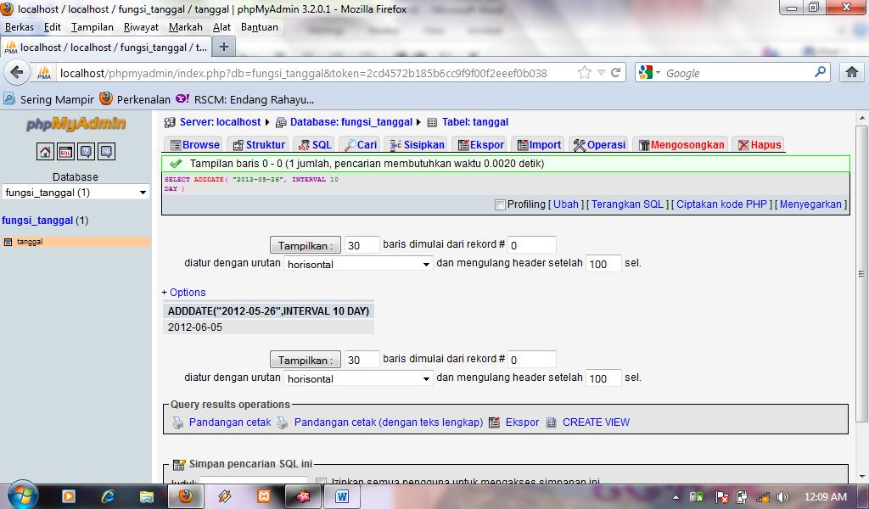Screen dimensions: 869x509
Task: Click the Ekspor icon in query results operations
Action: click(494, 422)
